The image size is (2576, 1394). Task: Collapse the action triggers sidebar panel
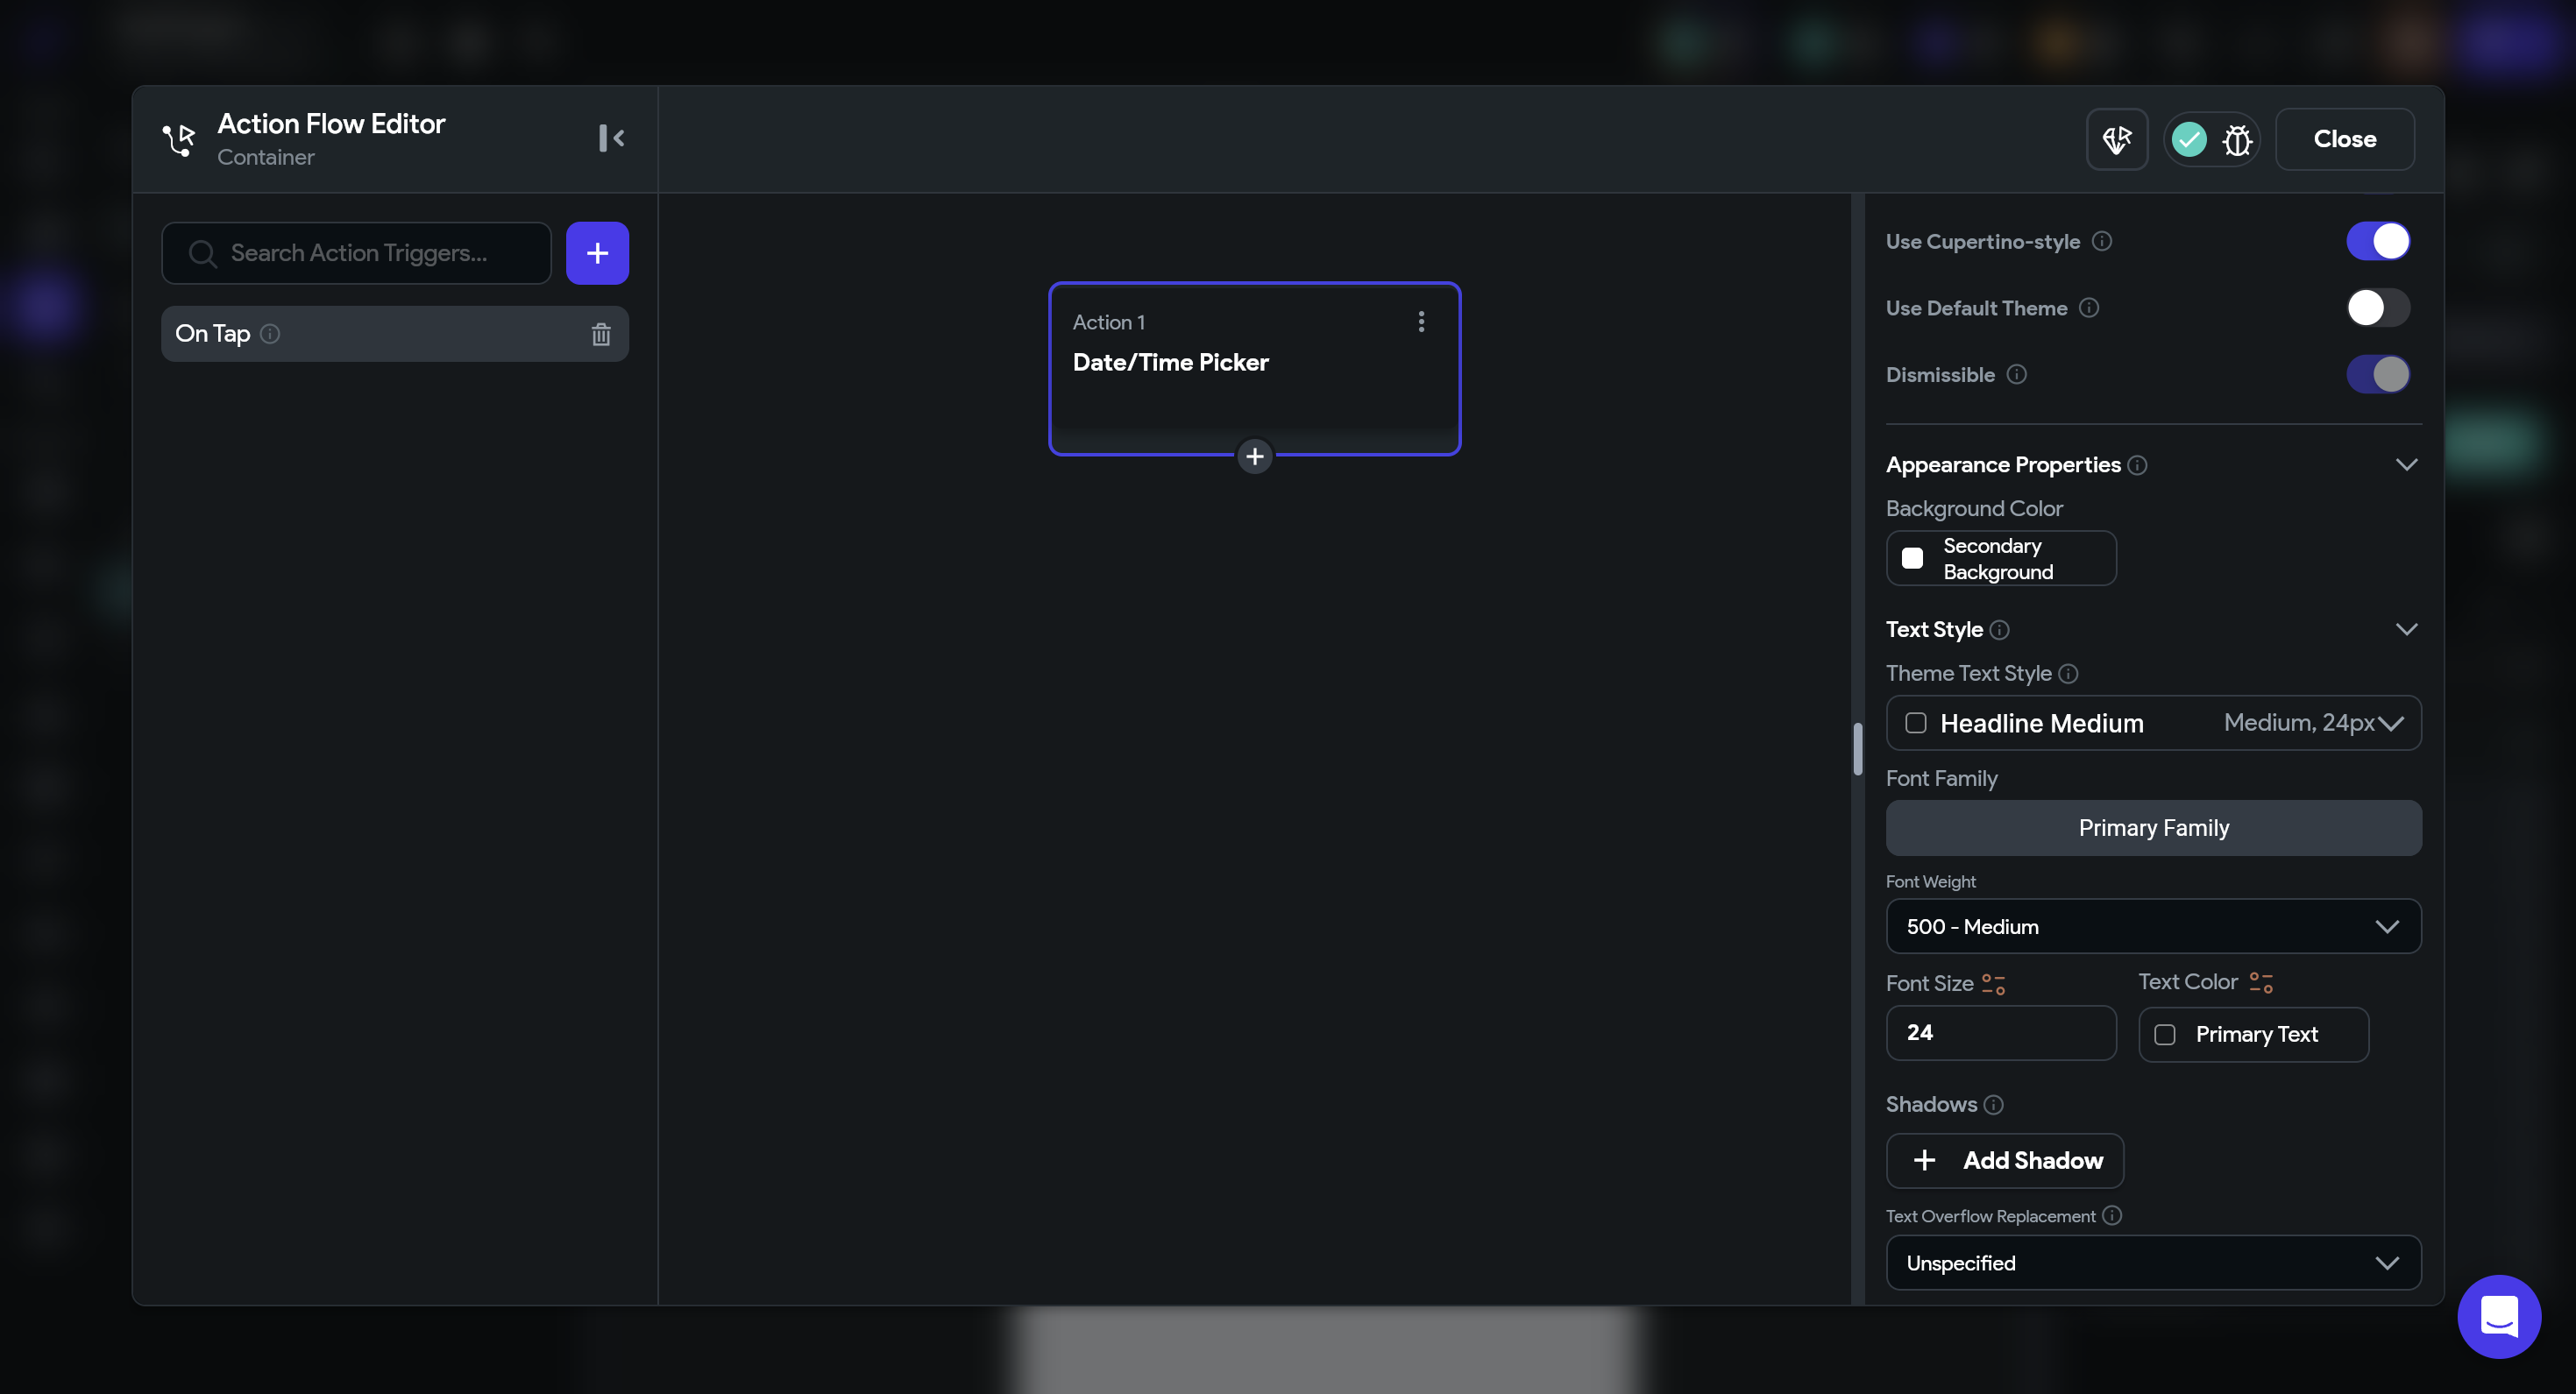coord(611,138)
